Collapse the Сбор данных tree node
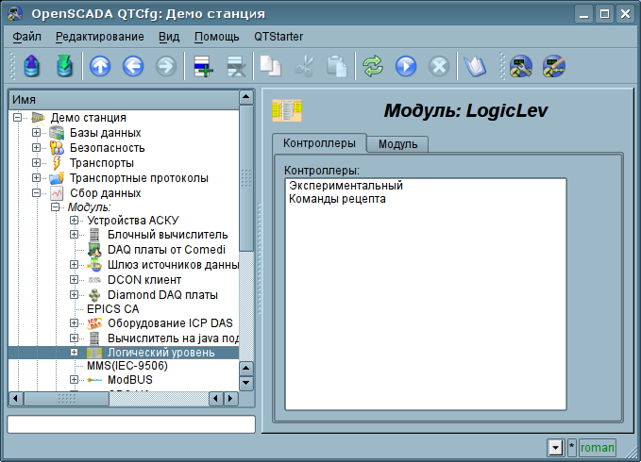 [x=37, y=192]
